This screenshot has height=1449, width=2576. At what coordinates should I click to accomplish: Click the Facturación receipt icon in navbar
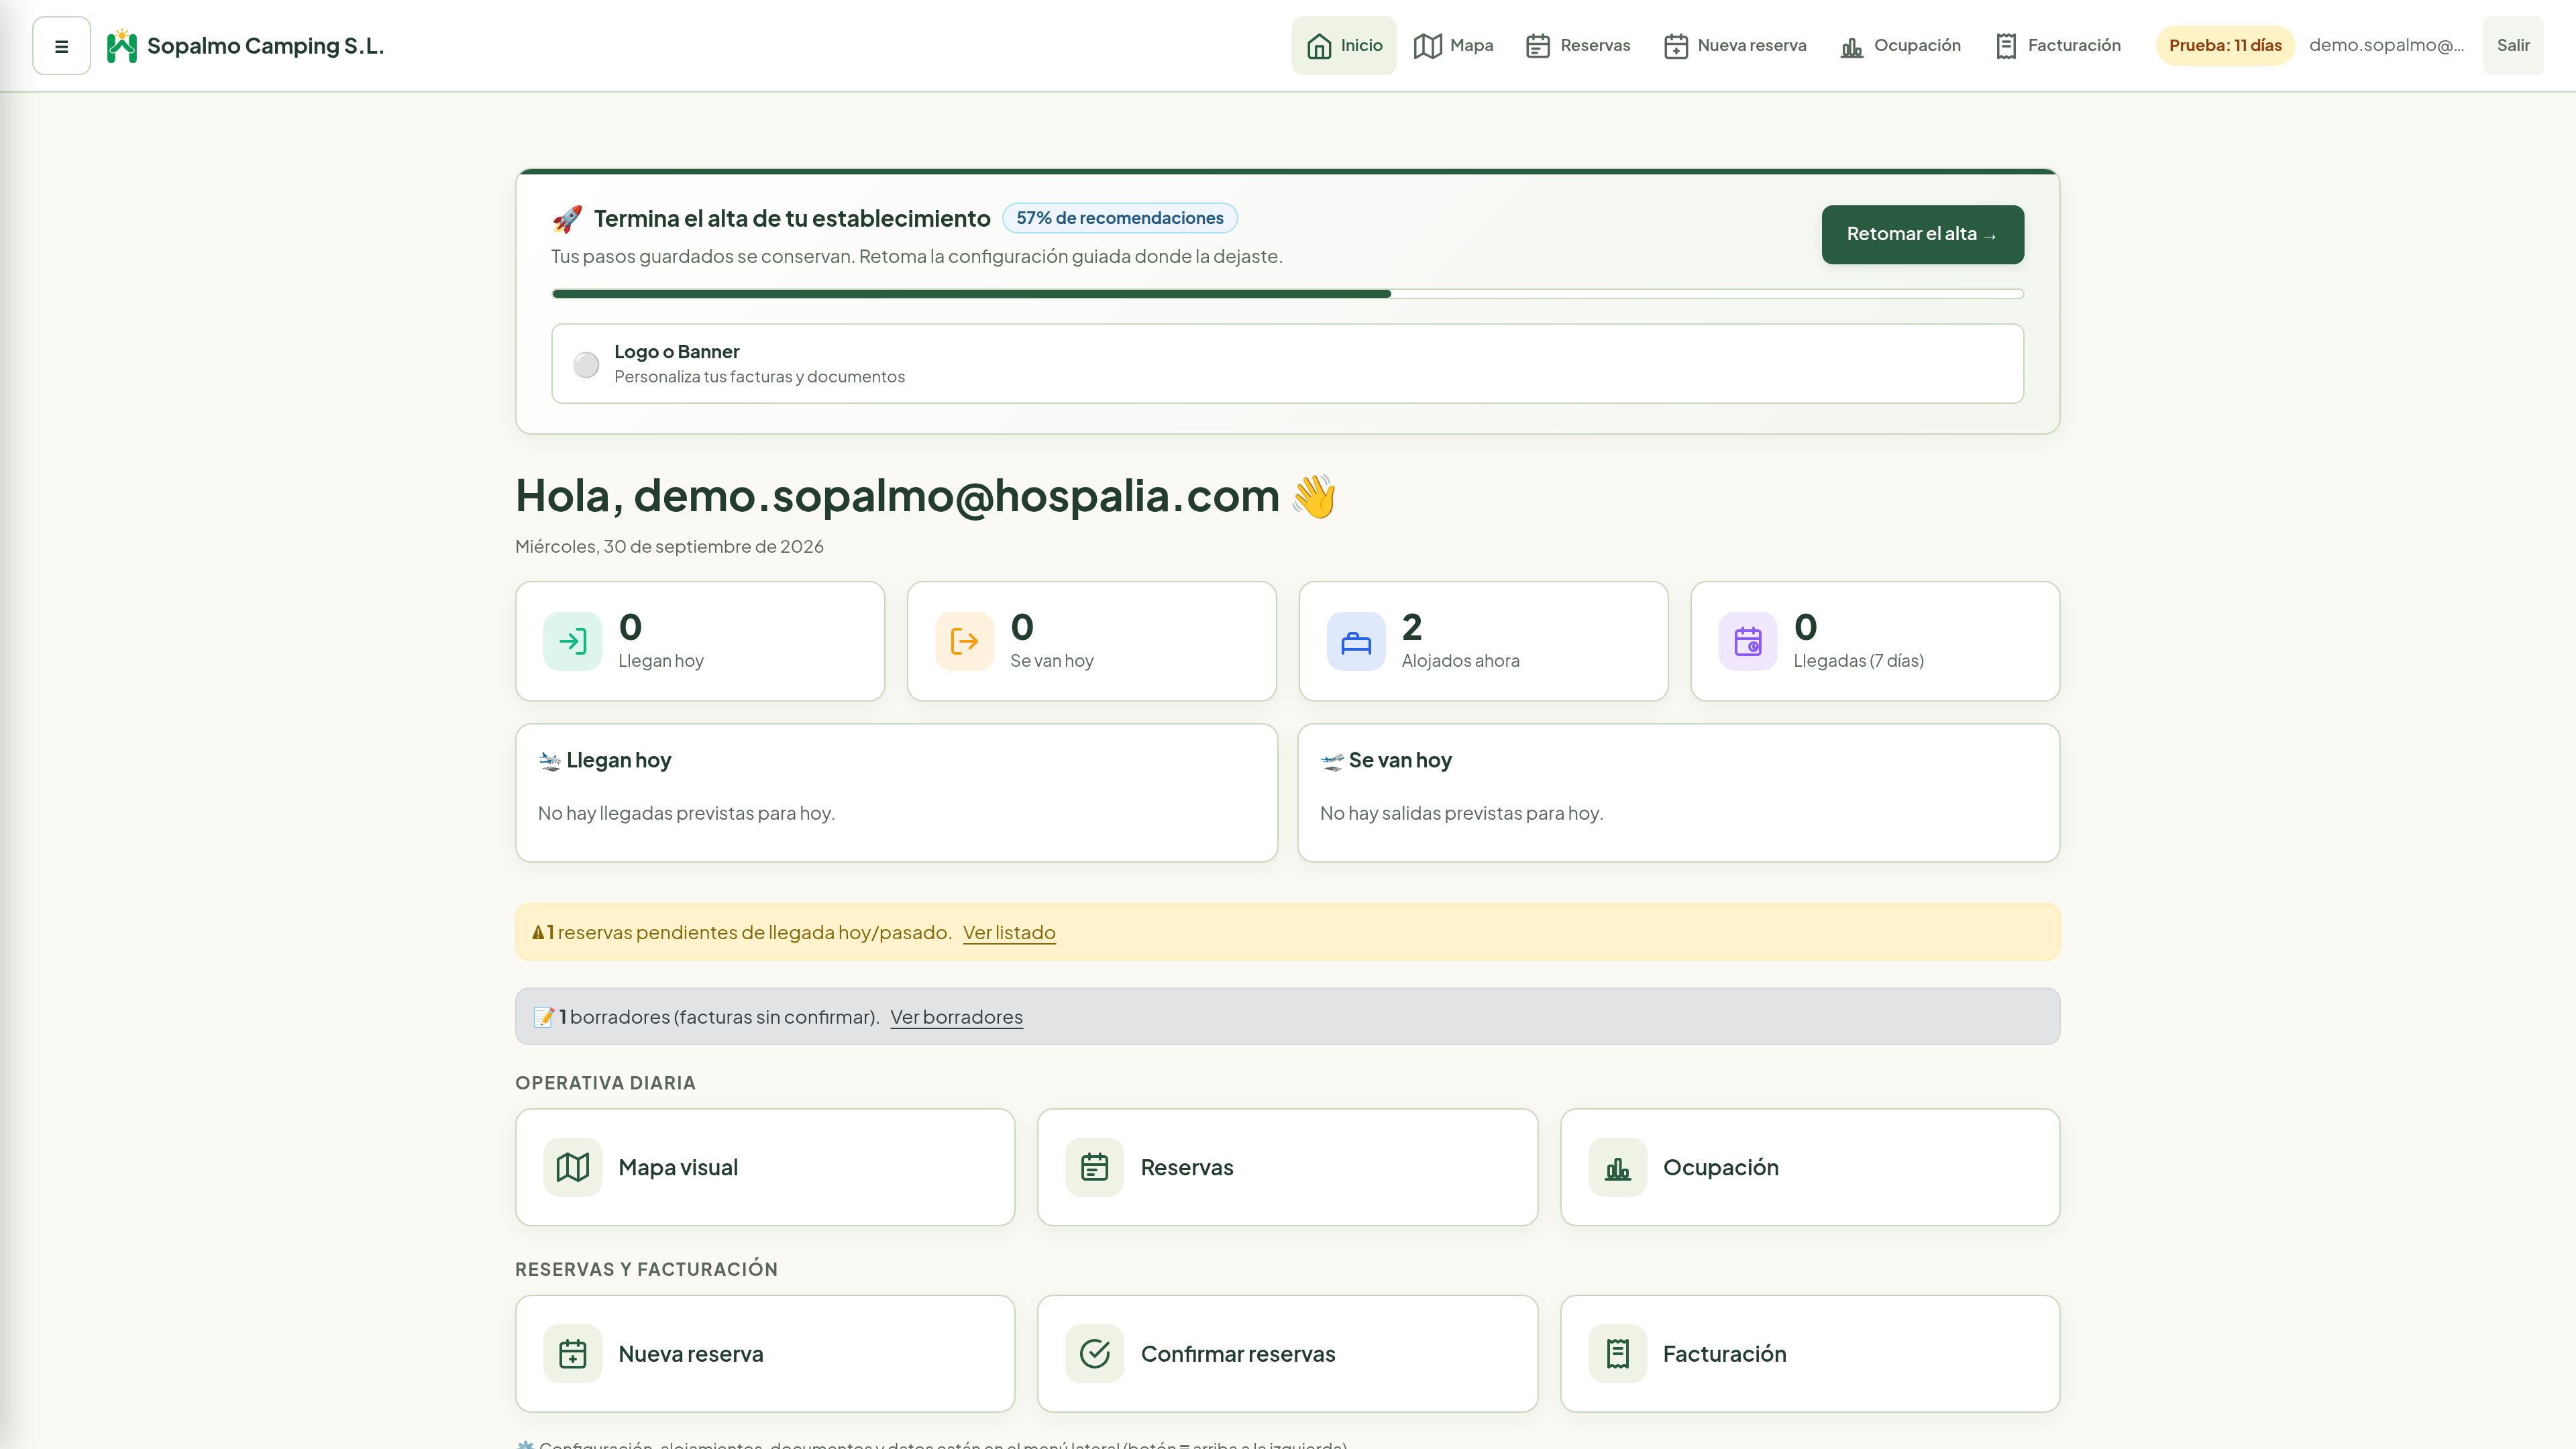click(2006, 46)
